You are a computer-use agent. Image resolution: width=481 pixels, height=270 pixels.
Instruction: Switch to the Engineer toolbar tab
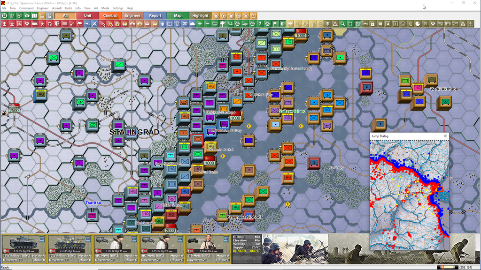[x=132, y=15]
